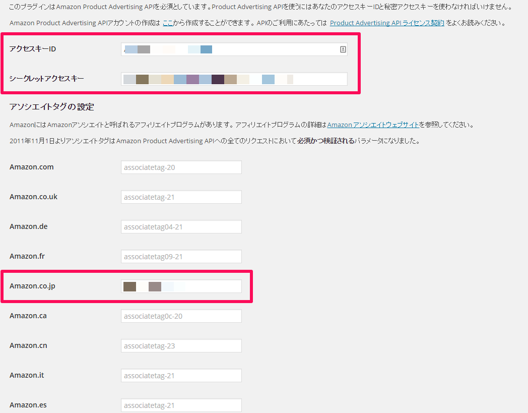The width and height of the screenshot is (528, 413).
Task: Focus the Amazon.it associate tag field
Action: point(181,375)
